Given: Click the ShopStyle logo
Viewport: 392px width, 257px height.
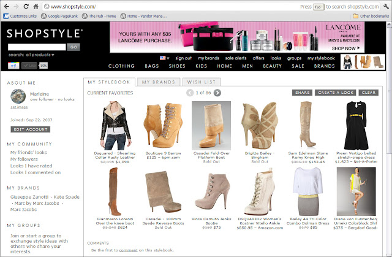Looking at the screenshot, I should click(45, 33).
